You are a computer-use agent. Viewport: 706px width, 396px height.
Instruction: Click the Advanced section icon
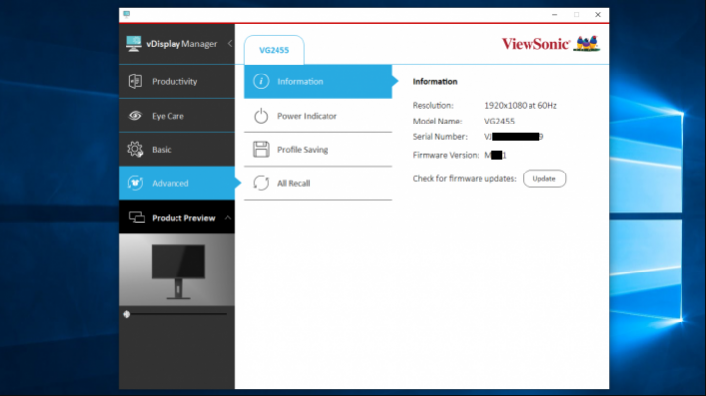[x=135, y=183]
